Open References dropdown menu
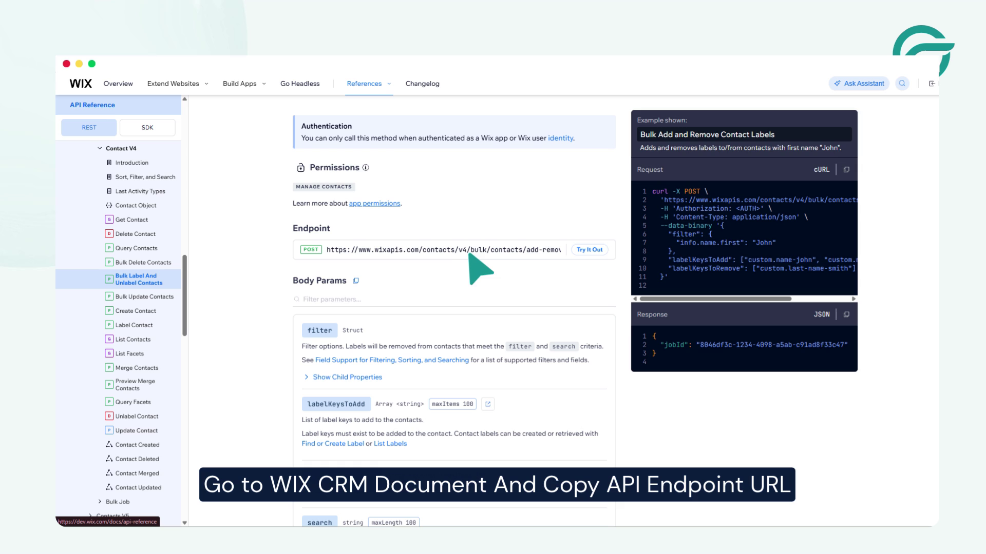The image size is (986, 554). pyautogui.click(x=369, y=84)
